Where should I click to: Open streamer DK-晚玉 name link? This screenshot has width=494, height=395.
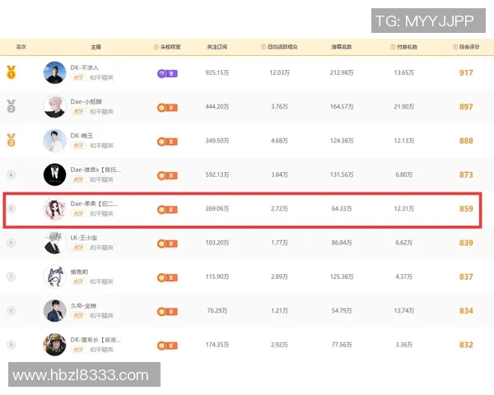[84, 135]
